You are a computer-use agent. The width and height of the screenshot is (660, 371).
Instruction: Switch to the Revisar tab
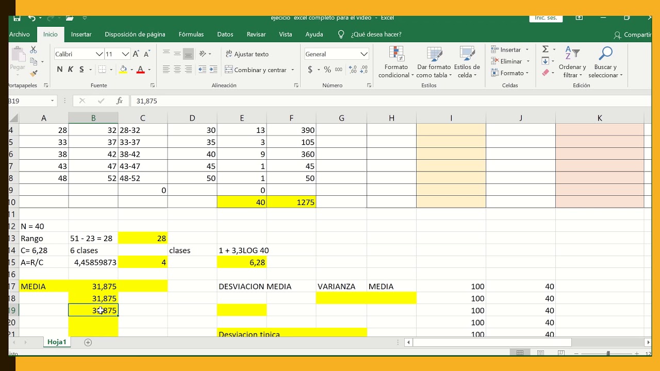point(256,35)
